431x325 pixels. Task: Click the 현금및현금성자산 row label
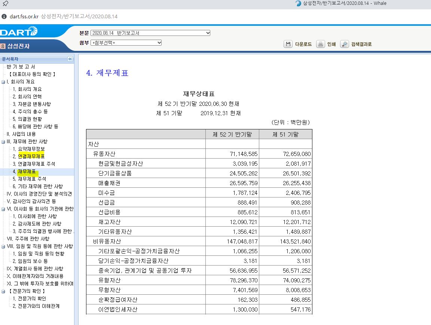pyautogui.click(x=121, y=164)
